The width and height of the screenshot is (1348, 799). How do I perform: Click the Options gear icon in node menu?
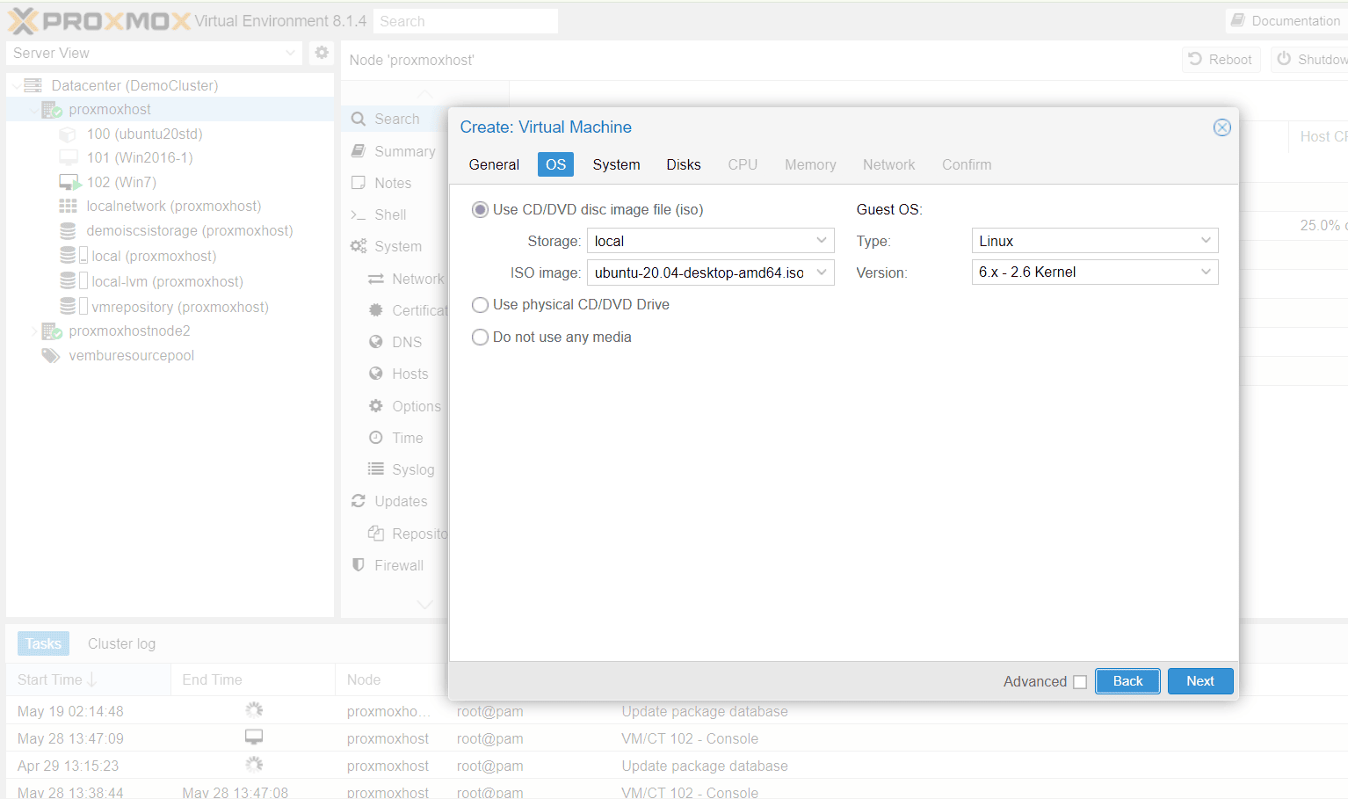click(x=376, y=406)
